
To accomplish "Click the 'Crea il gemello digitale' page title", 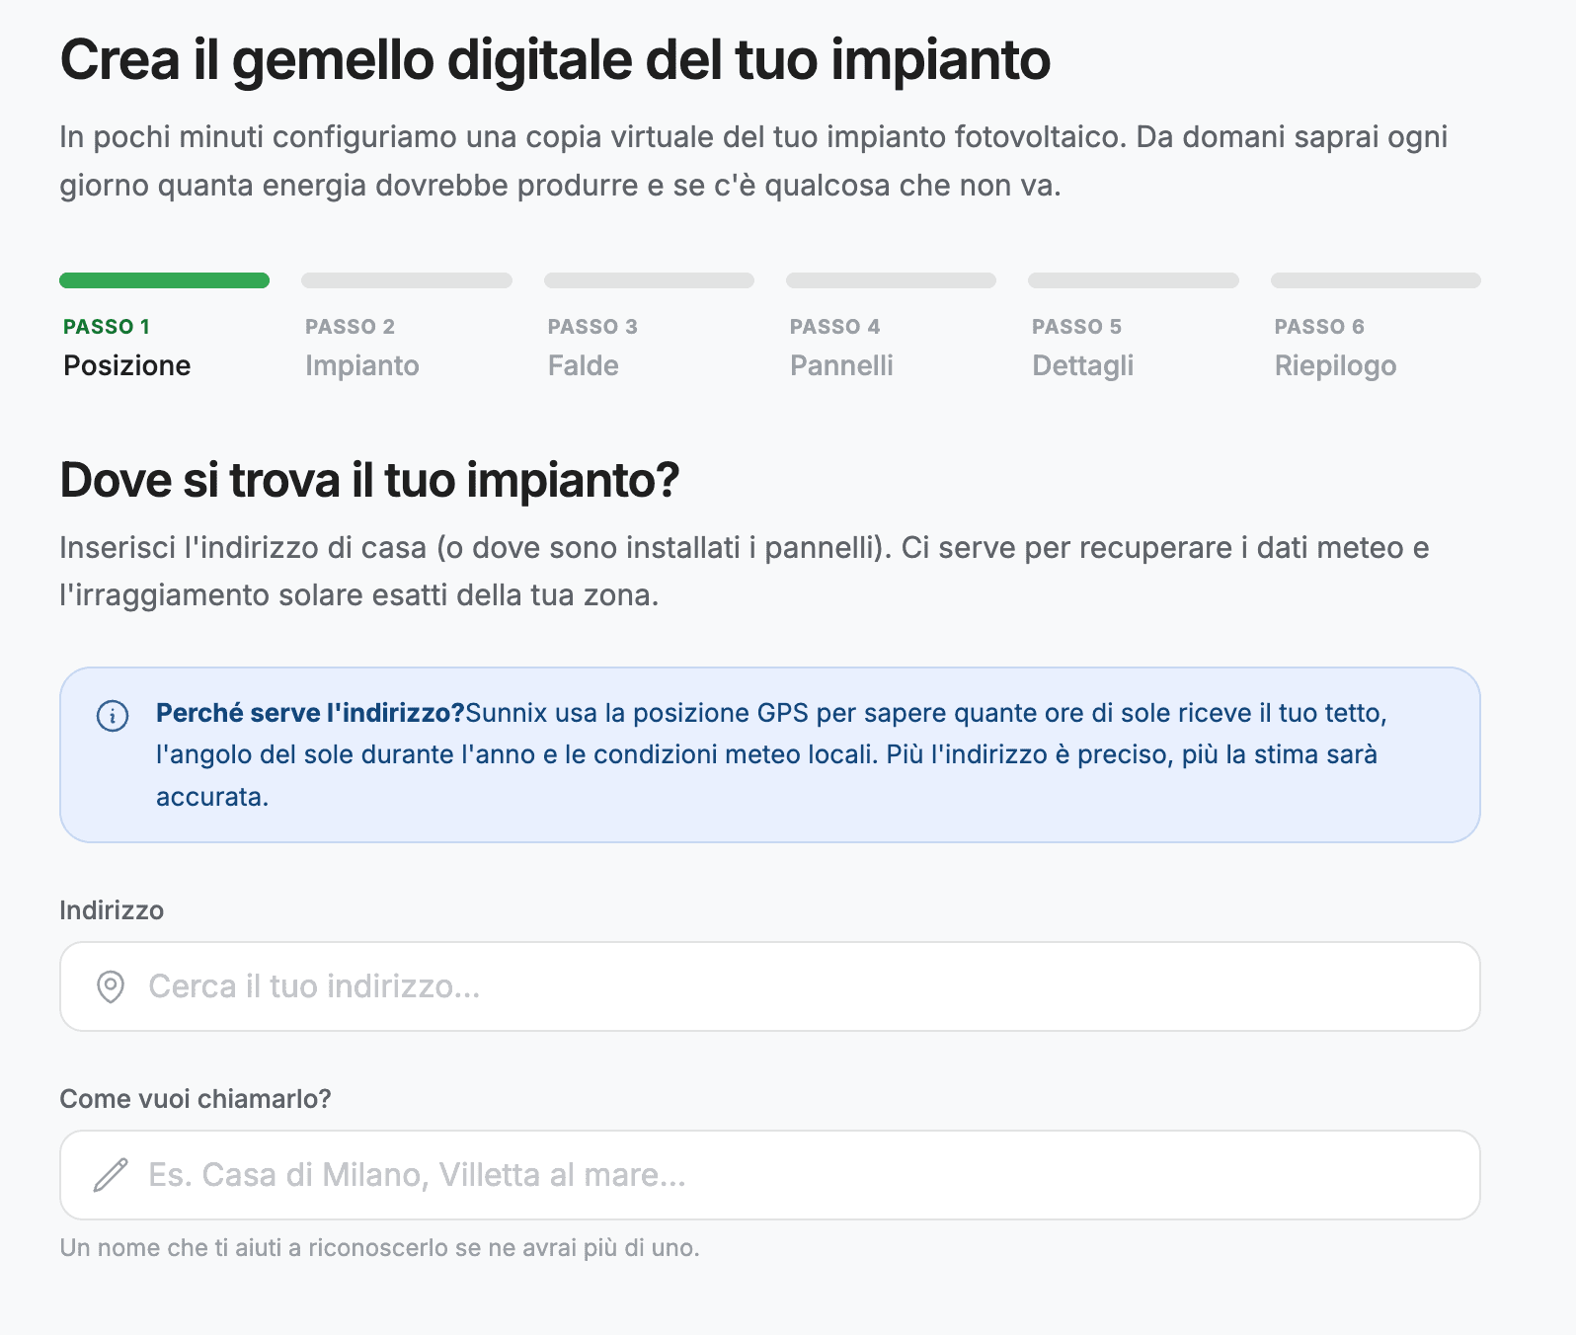I will tap(555, 59).
